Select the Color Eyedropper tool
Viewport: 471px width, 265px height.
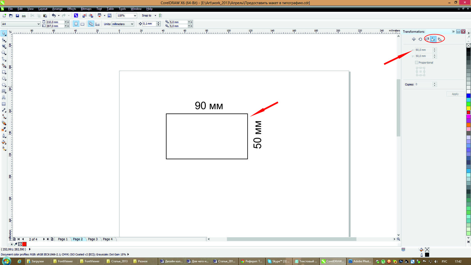(x=4, y=129)
